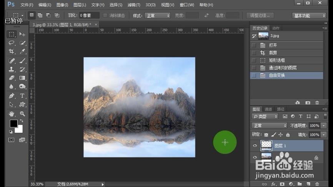The height and width of the screenshot is (187, 333).
Task: Set history brush source at 自由变换
Action: click(254, 75)
